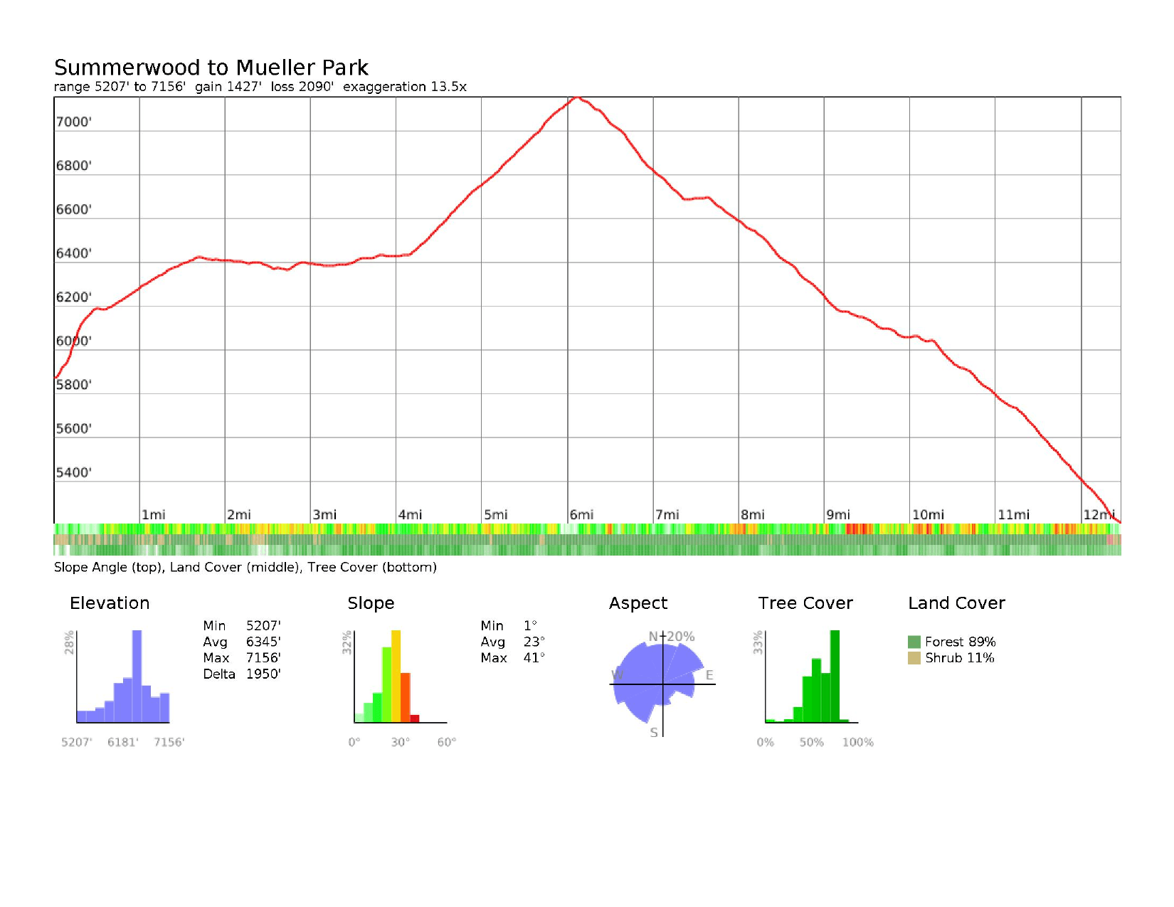Click the tallest bar in the Elevation histogram
This screenshot has width=1174, height=907.
[x=137, y=677]
